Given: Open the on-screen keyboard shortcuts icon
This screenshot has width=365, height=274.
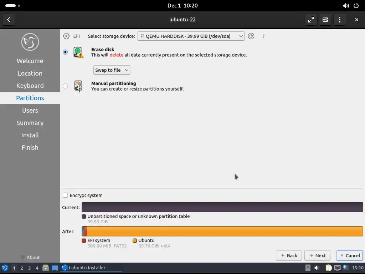Looking at the screenshot, I should [325, 20].
